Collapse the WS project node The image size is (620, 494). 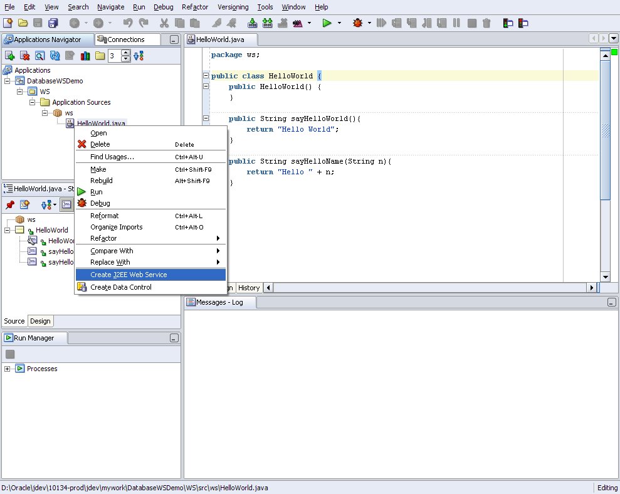pyautogui.click(x=20, y=92)
